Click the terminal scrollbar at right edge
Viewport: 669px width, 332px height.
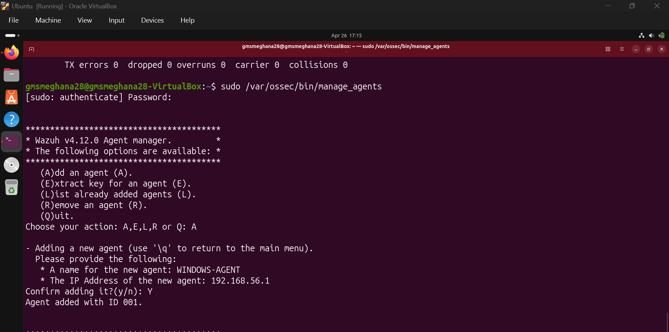point(667,322)
